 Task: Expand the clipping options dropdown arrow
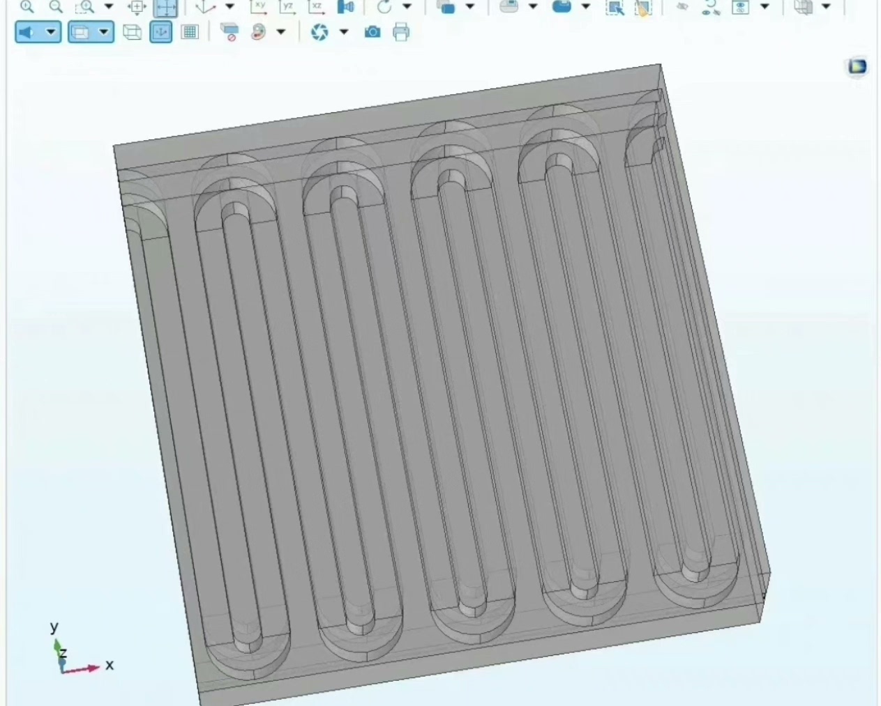827,7
